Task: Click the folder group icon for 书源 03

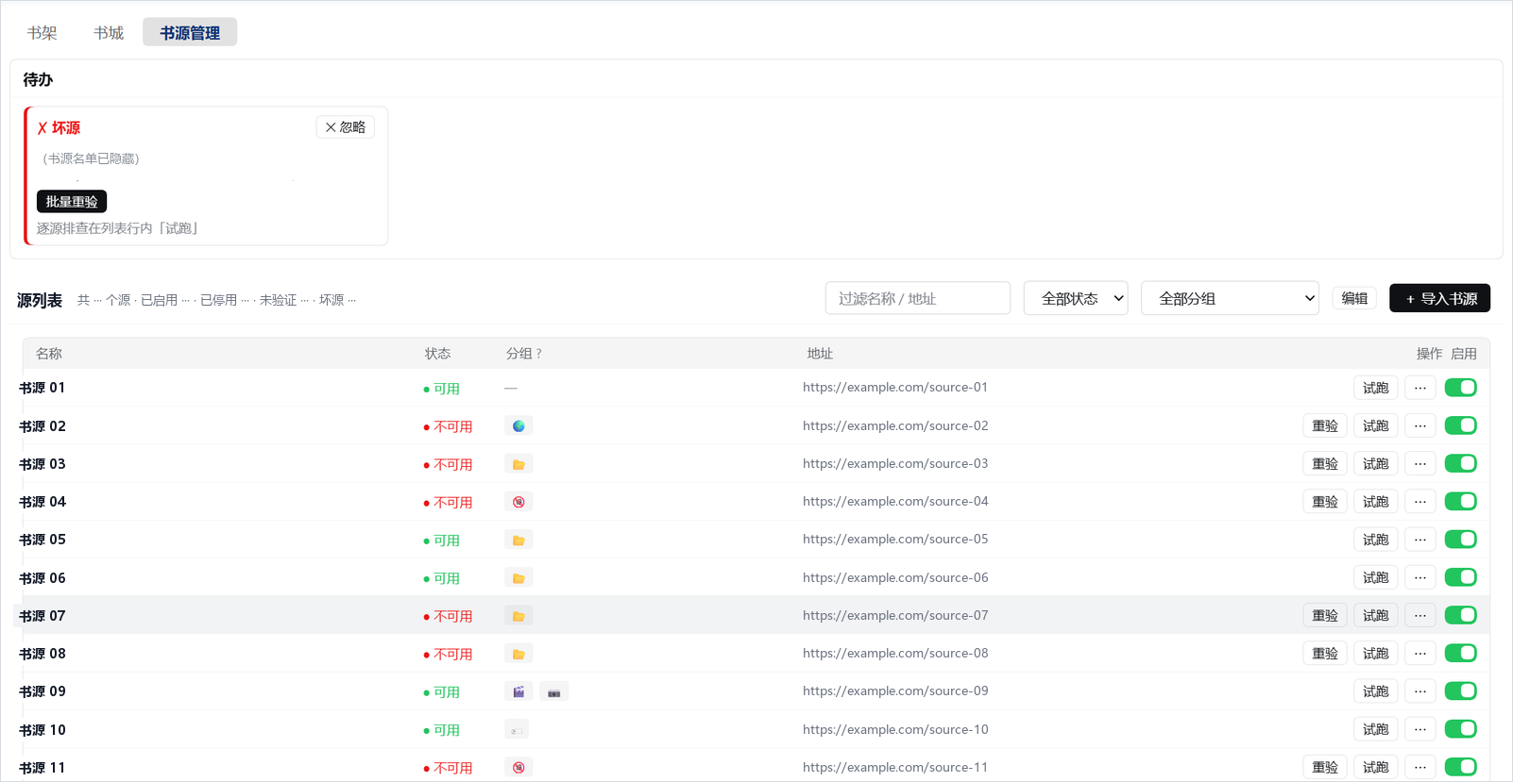Action: point(518,464)
